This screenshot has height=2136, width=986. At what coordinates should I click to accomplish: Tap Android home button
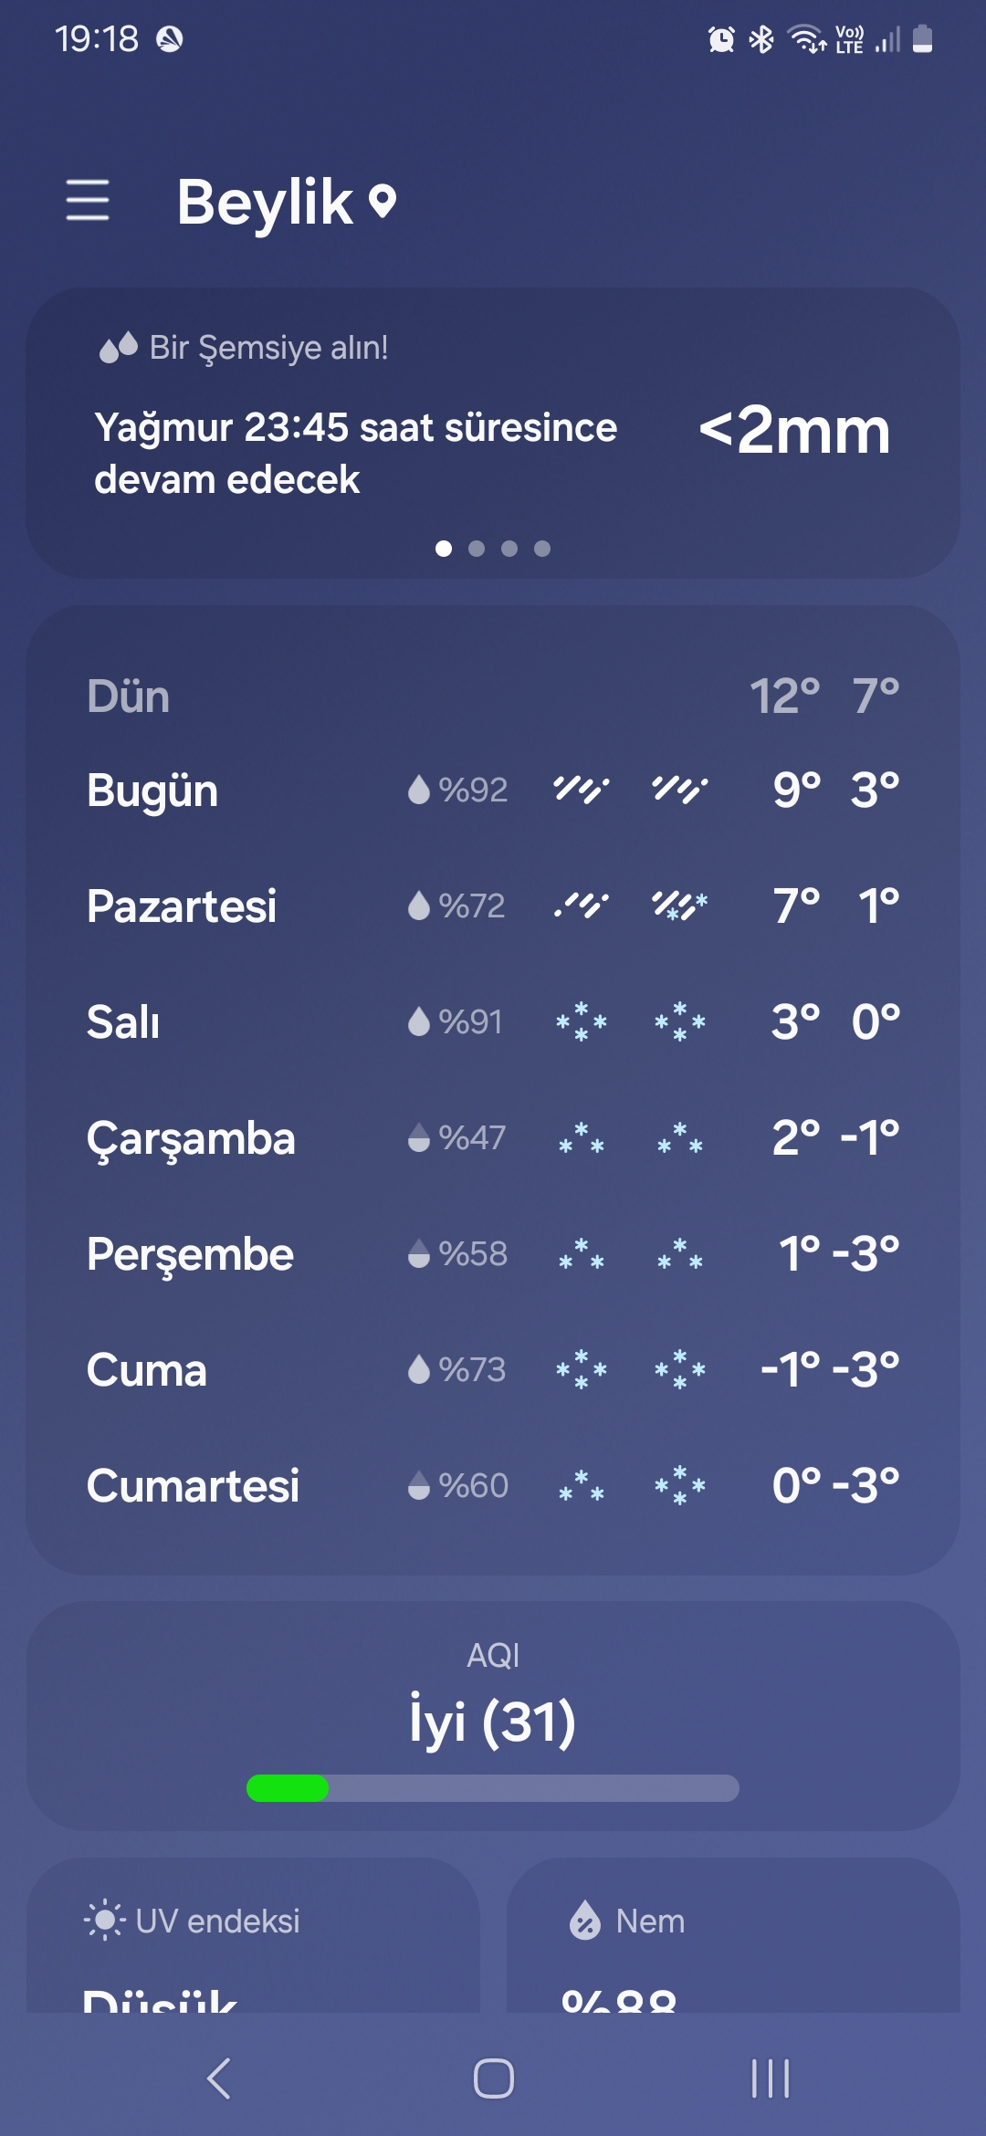pyautogui.click(x=494, y=2079)
